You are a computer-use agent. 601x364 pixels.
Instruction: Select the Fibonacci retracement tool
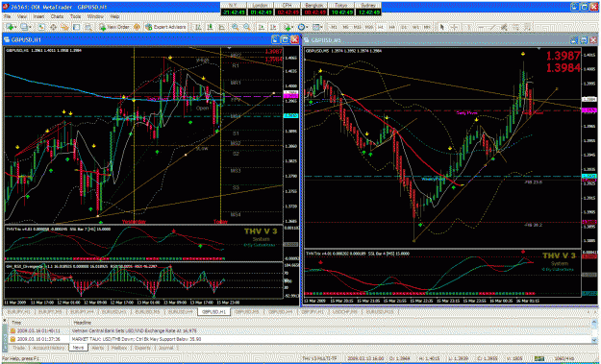click(x=516, y=27)
